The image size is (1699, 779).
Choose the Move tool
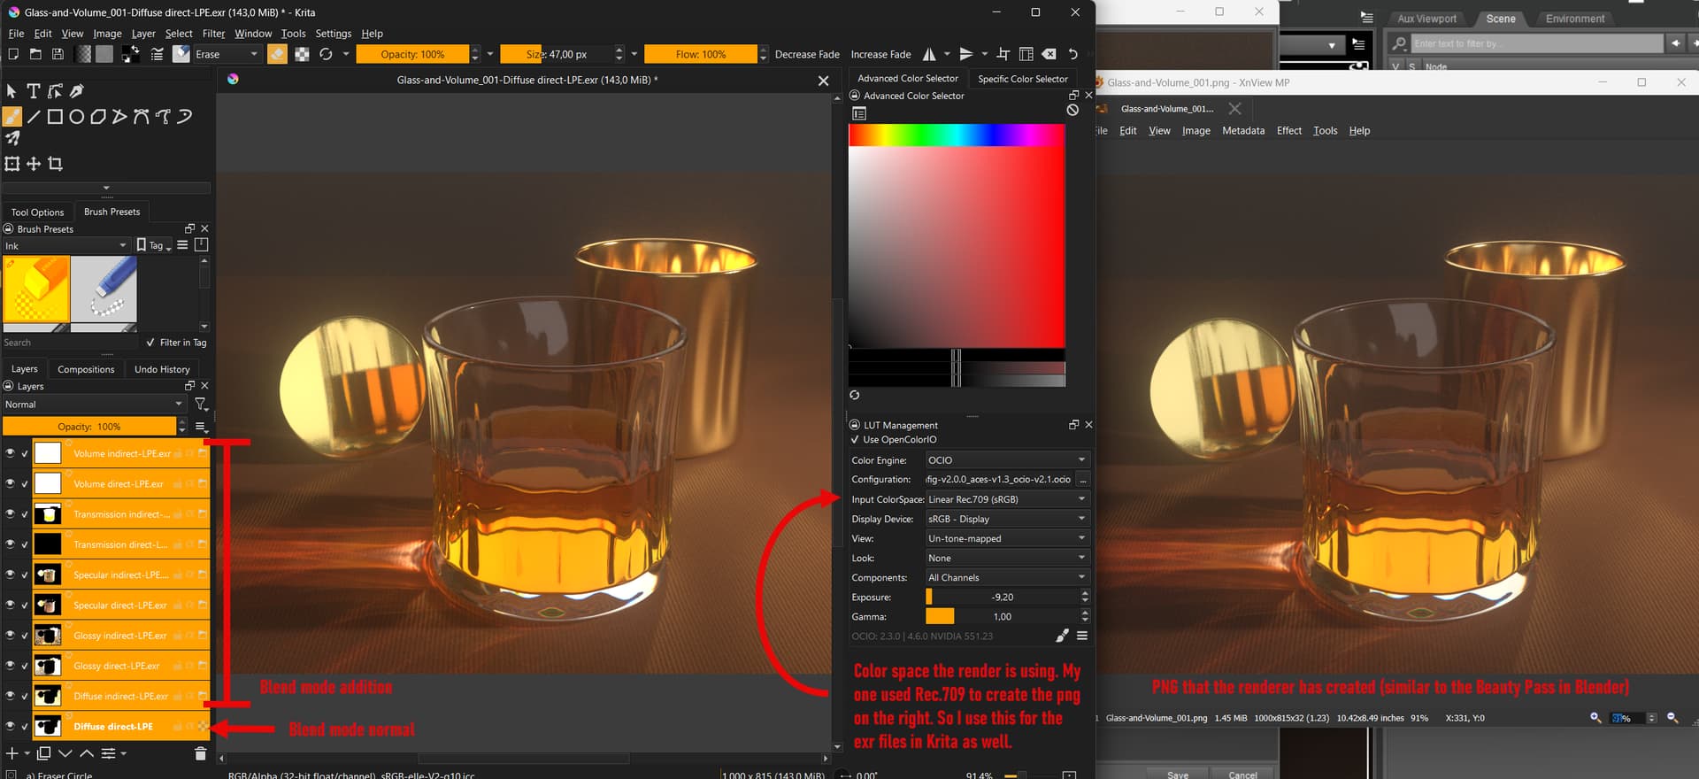(34, 164)
